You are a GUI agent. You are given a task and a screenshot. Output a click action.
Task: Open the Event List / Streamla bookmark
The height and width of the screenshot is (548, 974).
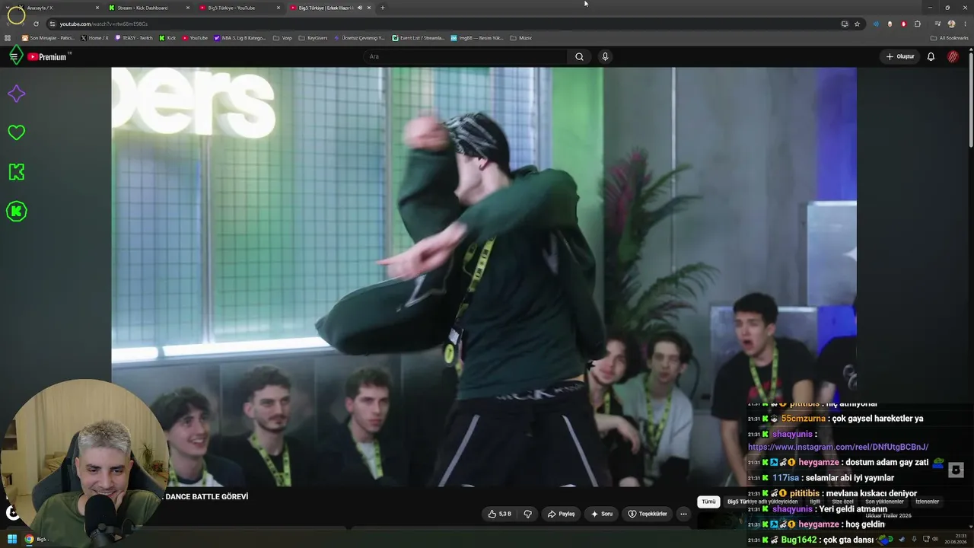418,38
